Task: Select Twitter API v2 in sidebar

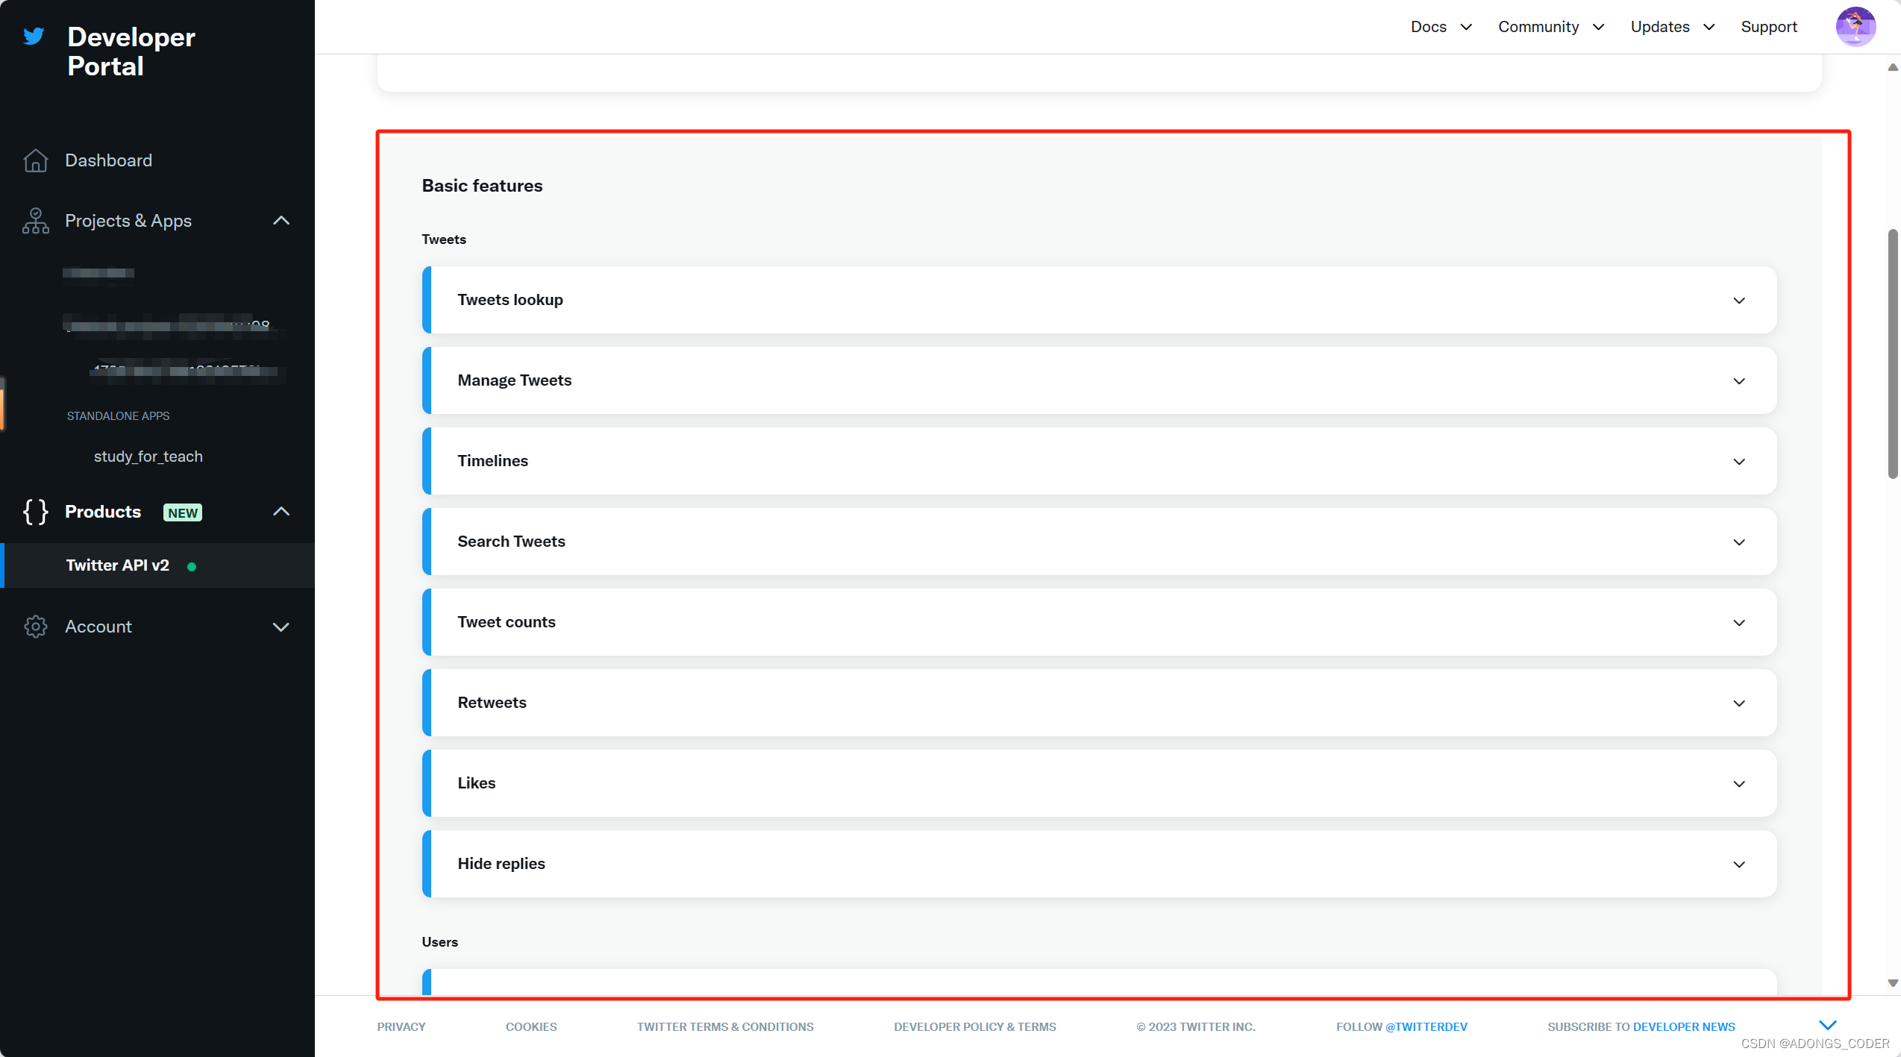Action: tap(117, 565)
